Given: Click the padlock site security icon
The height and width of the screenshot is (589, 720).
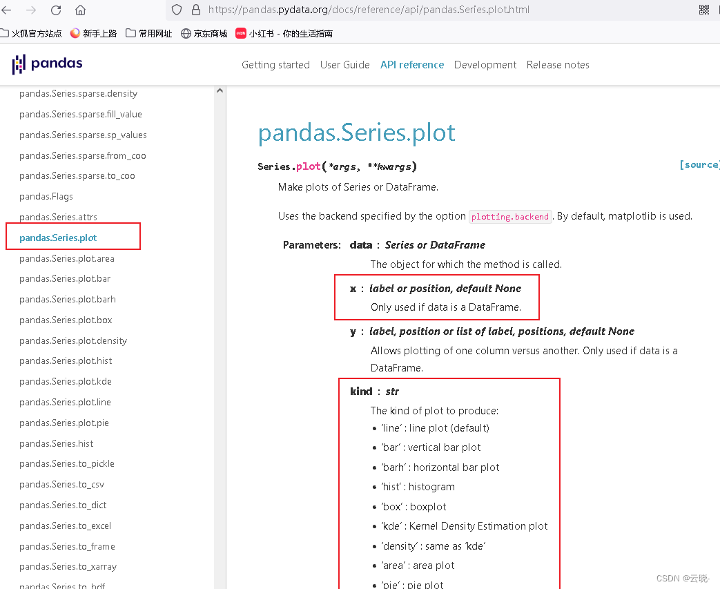Looking at the screenshot, I should (196, 10).
